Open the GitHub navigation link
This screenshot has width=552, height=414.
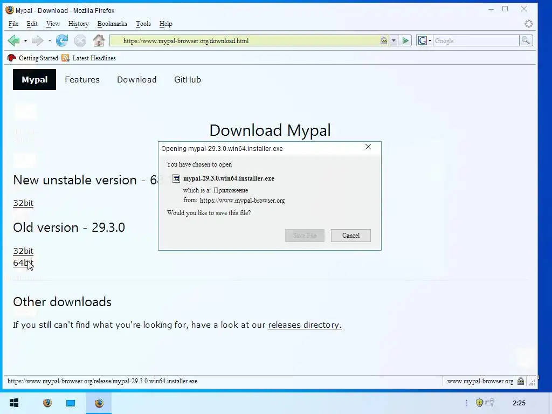[188, 80]
